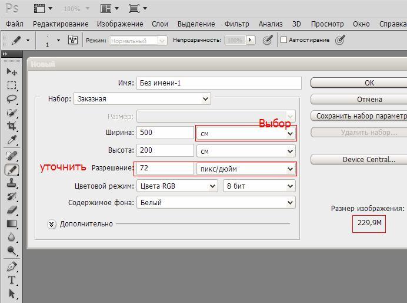Select the Quick Selection tool
This screenshot has height=303, width=407.
click(12, 113)
